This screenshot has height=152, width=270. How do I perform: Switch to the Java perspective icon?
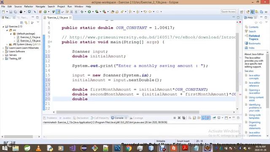(252, 12)
